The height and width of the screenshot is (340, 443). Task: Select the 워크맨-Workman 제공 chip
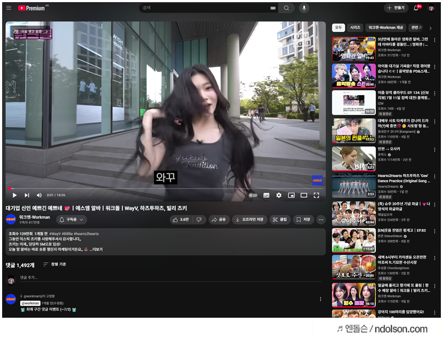coord(386,27)
